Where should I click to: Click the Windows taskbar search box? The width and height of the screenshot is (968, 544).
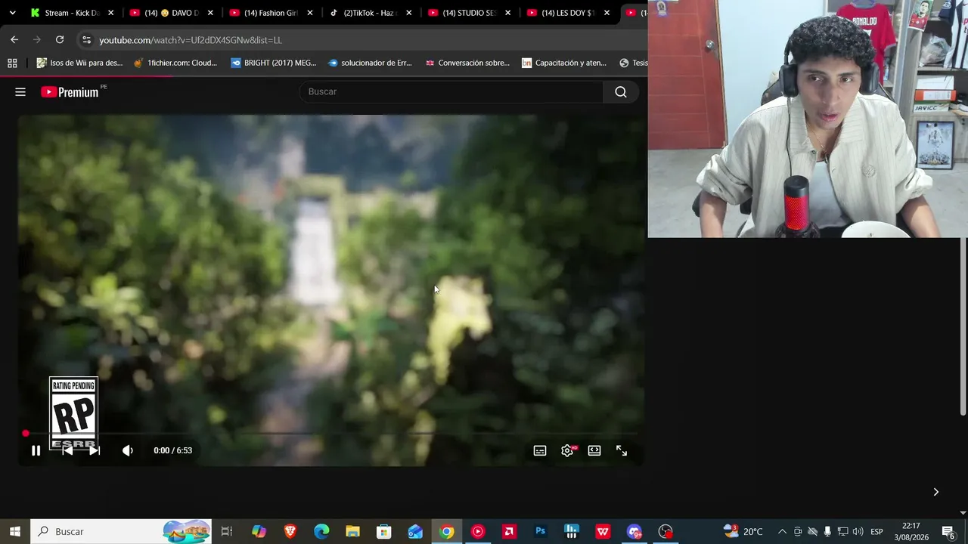coord(121,531)
